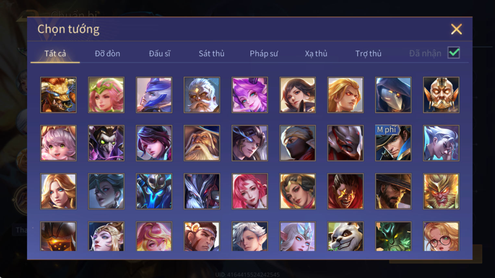Image resolution: width=495 pixels, height=278 pixels.
Task: Pick the blue armored insect hero
Action: click(x=154, y=191)
